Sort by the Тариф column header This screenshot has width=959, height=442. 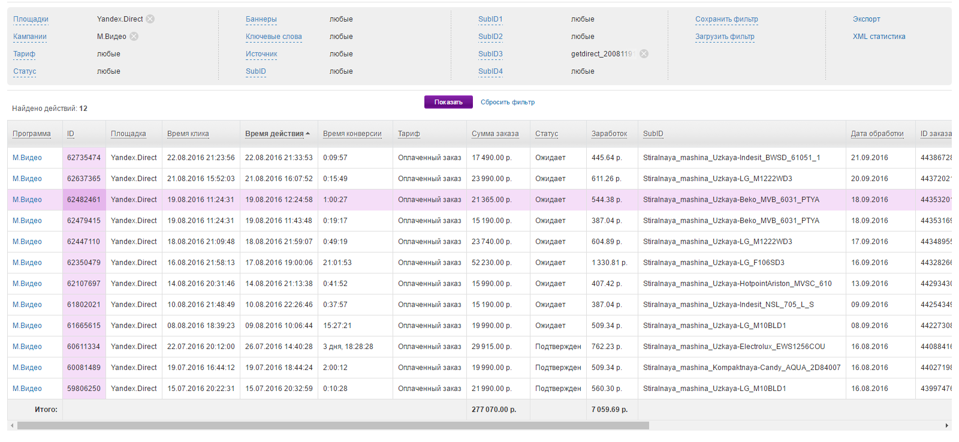(x=409, y=134)
